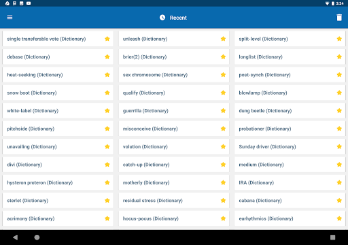
Task: Tap the trash icon to clear recents
Action: (339, 18)
